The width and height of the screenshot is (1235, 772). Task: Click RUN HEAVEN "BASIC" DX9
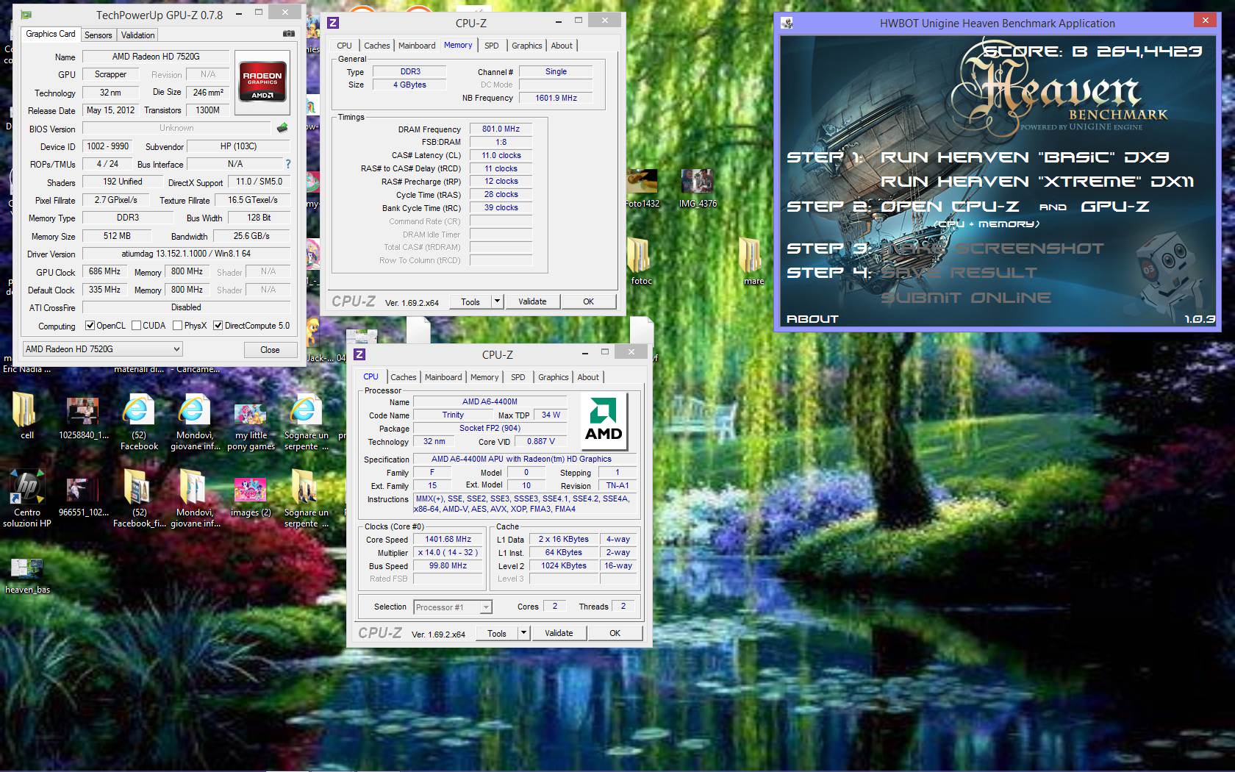coord(1025,157)
